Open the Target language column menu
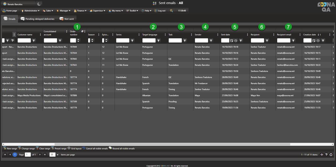The width and height of the screenshot is (336, 167). pyautogui.click(x=165, y=35)
